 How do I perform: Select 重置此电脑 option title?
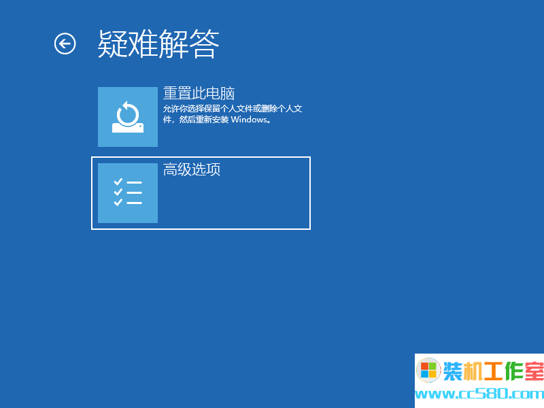pos(199,93)
